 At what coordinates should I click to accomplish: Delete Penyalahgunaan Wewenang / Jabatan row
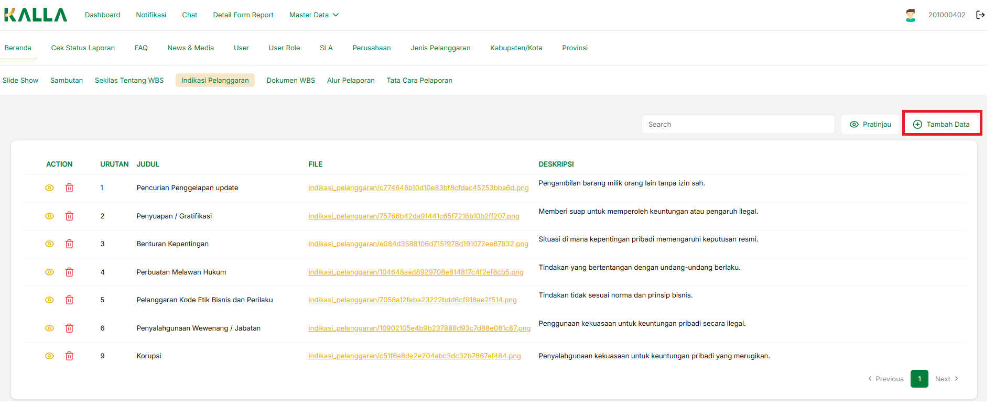click(69, 328)
